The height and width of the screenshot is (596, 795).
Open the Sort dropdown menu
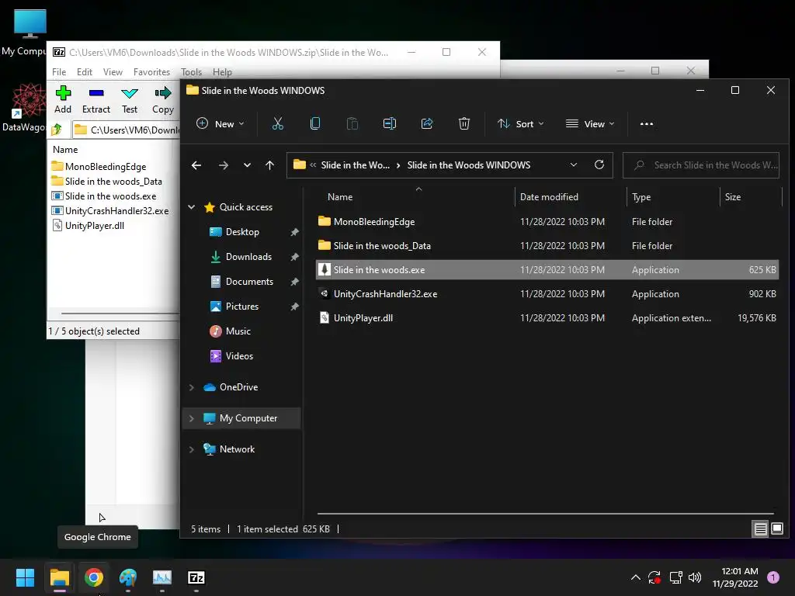521,123
